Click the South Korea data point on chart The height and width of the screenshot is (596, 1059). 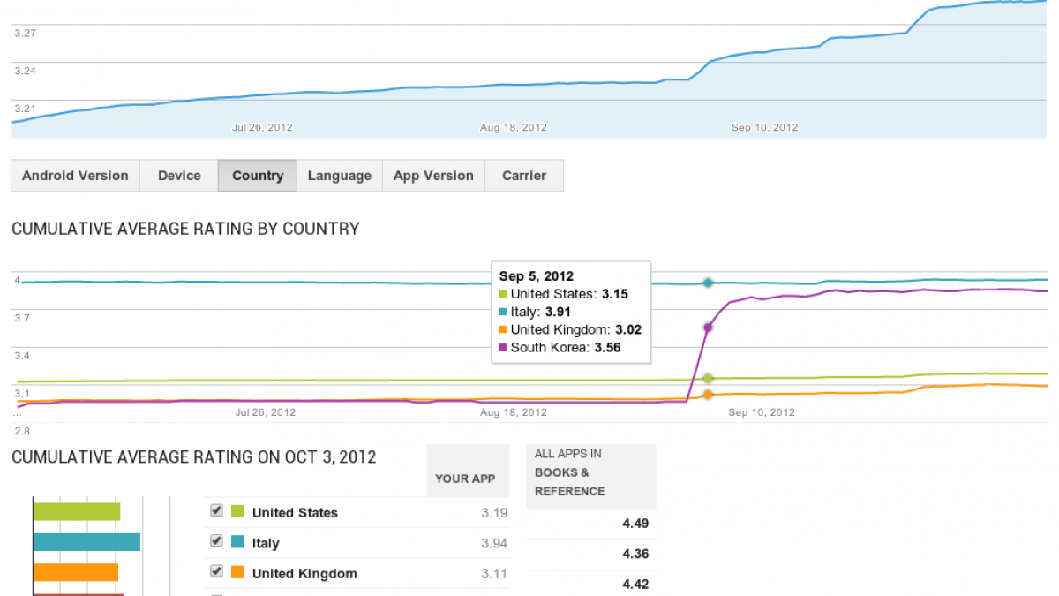click(x=708, y=328)
